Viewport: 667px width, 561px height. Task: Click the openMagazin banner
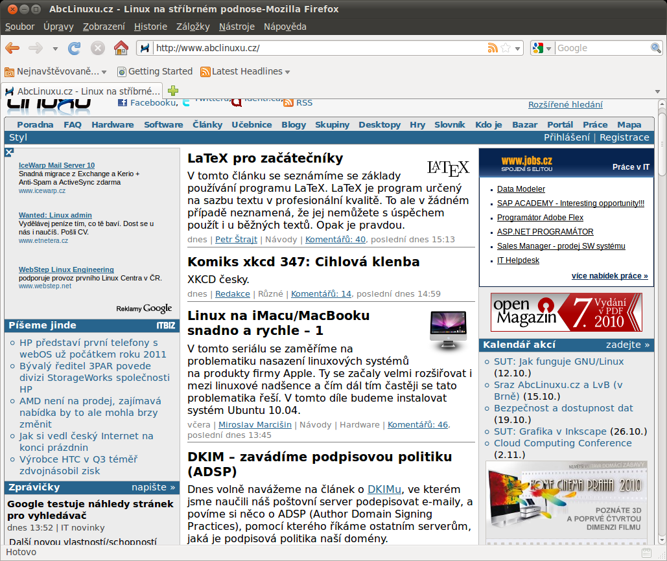tap(566, 312)
